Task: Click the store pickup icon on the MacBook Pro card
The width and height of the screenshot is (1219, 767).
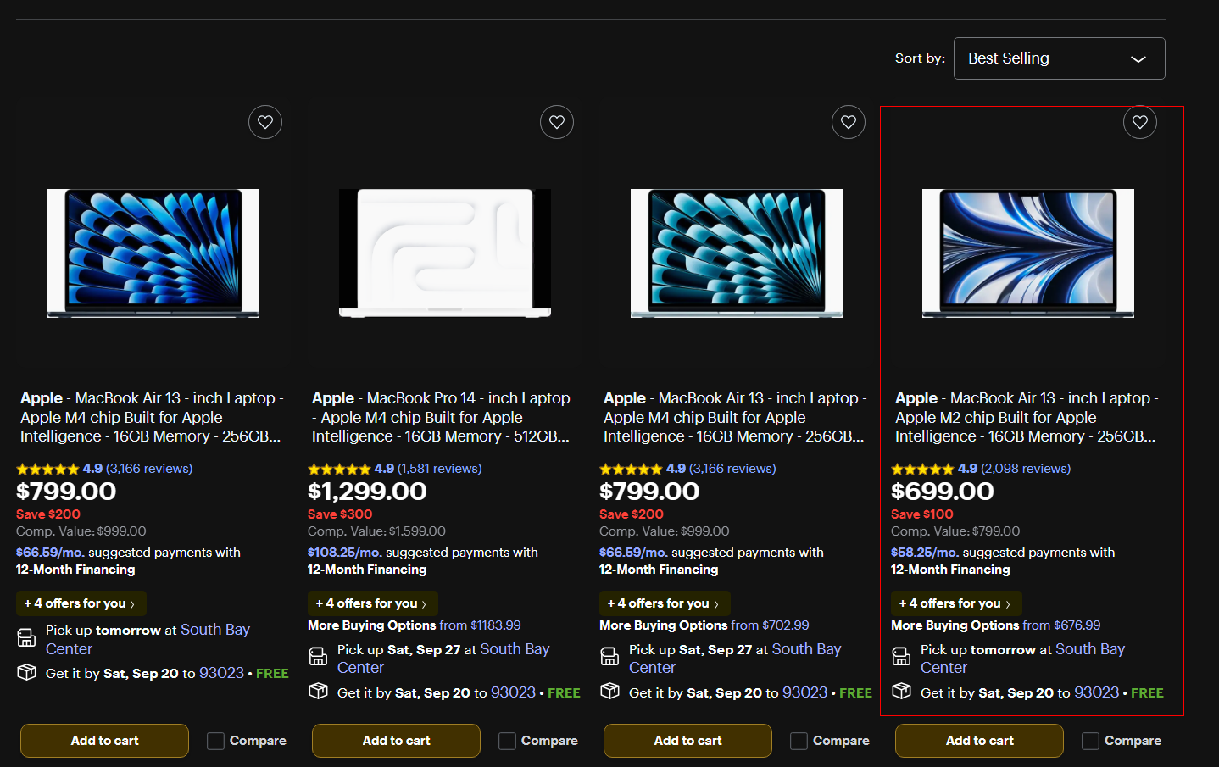Action: tap(318, 657)
